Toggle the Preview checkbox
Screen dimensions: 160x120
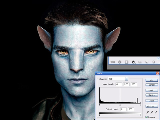click(x=146, y=117)
